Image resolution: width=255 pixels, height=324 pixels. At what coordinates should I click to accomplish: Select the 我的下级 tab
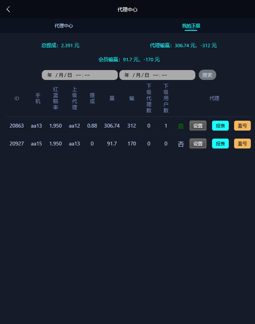pos(191,26)
